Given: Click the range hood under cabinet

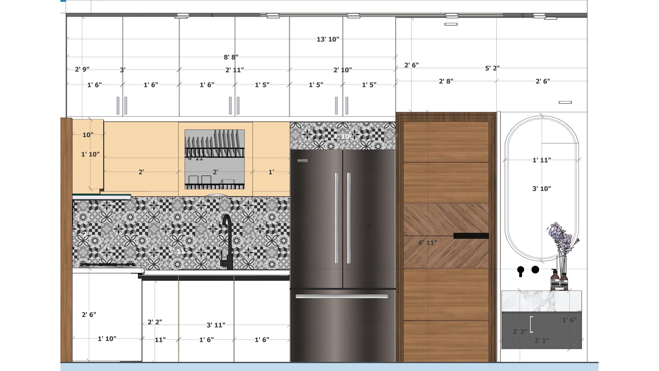Looking at the screenshot, I should tap(102, 197).
